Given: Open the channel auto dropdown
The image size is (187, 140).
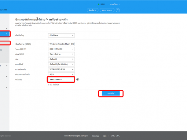Looking at the screenshot, I should (x=61, y=59).
